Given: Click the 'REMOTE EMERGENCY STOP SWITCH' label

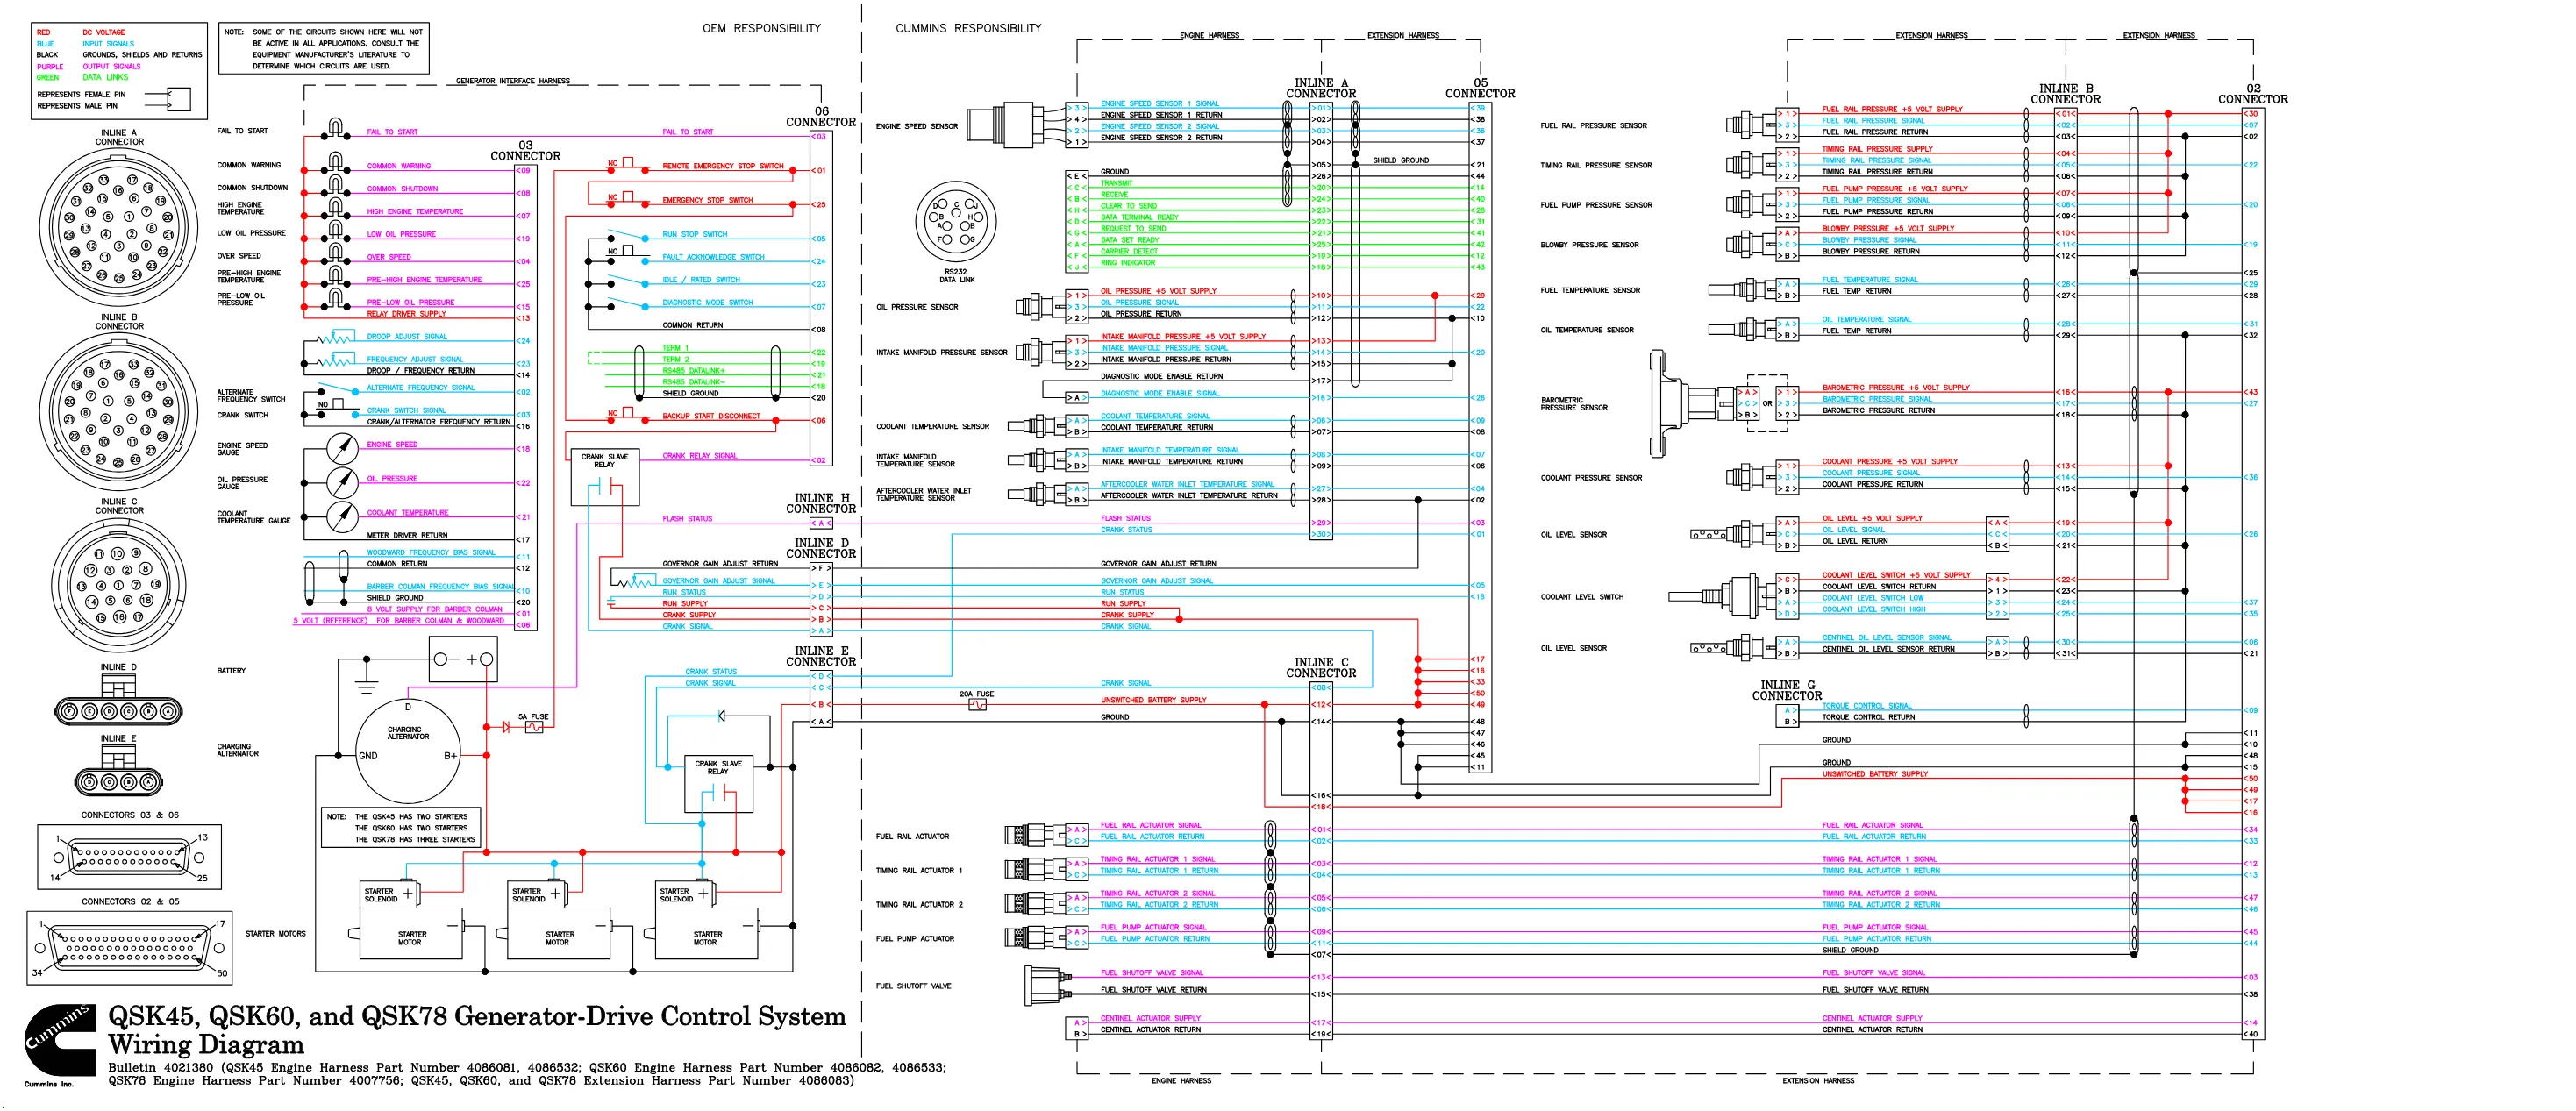Looking at the screenshot, I should coord(723,166).
